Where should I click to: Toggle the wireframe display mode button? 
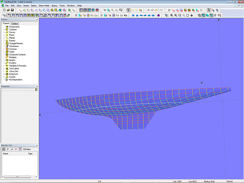click(199, 15)
